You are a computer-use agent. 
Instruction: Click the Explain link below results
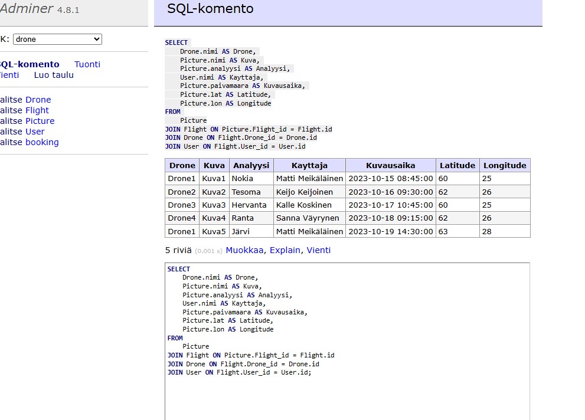coord(285,250)
